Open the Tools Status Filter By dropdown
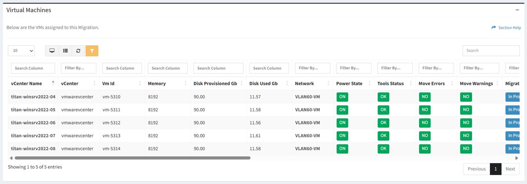This screenshot has width=527, height=184. pos(395,68)
